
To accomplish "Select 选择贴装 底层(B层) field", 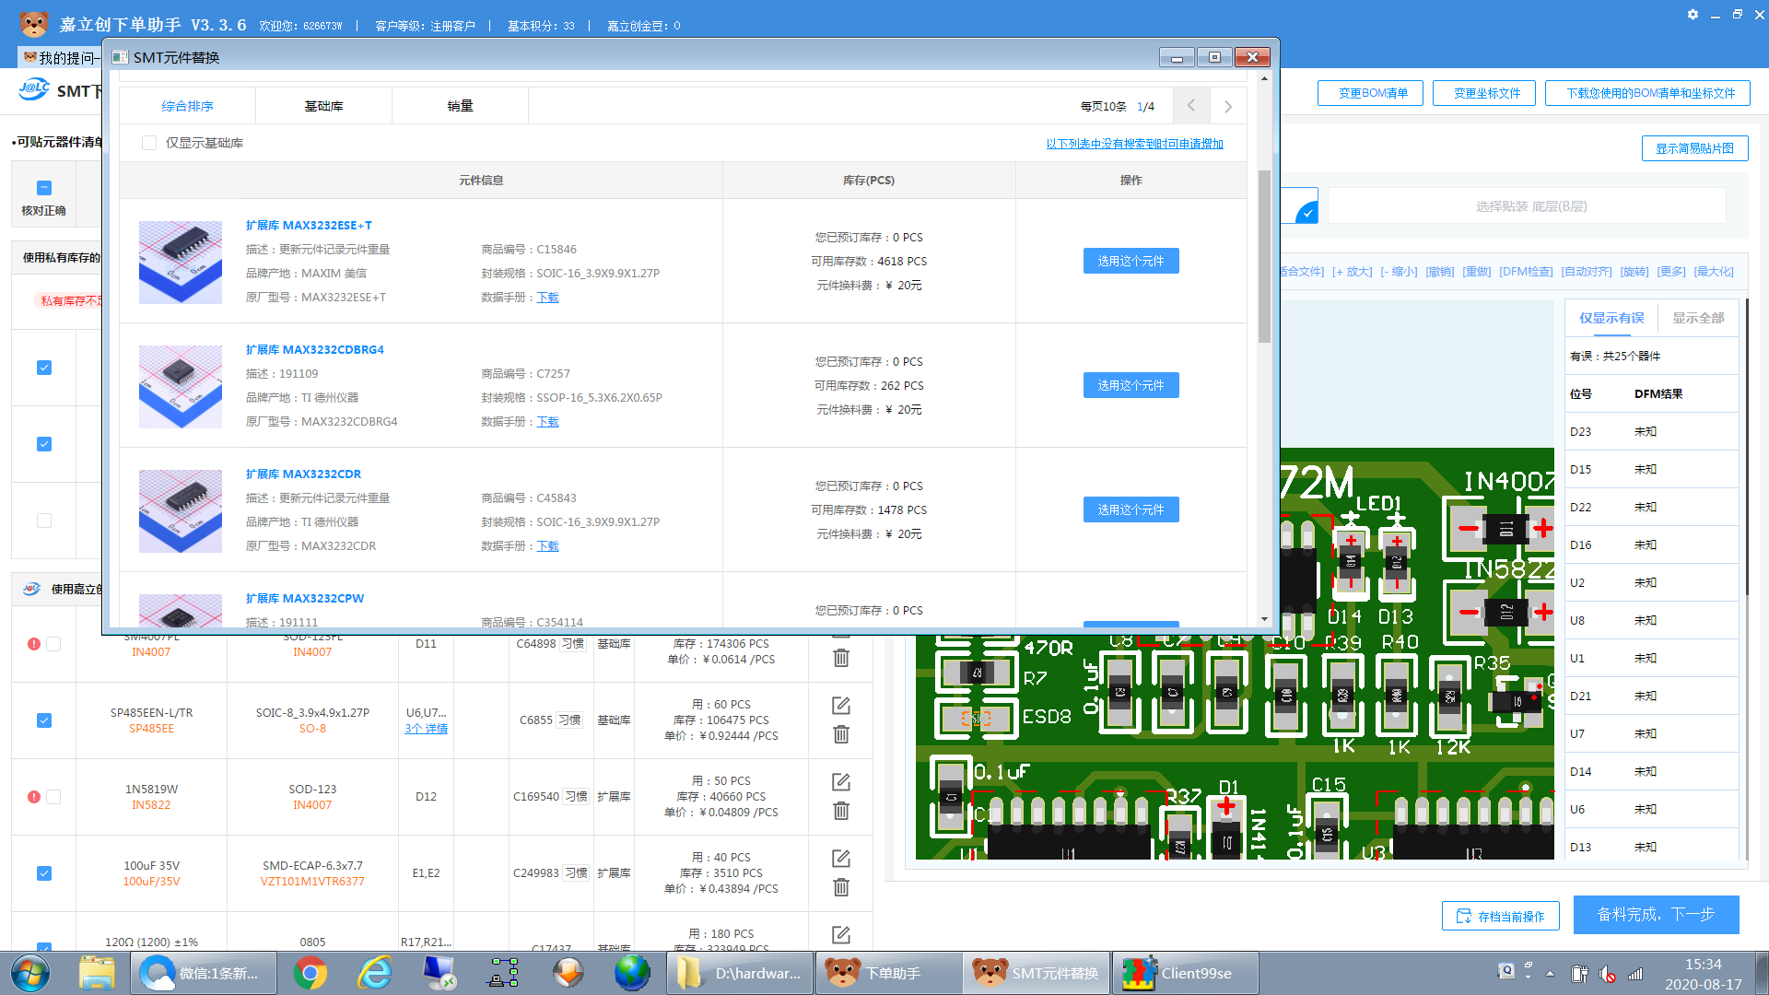I will 1527,206.
